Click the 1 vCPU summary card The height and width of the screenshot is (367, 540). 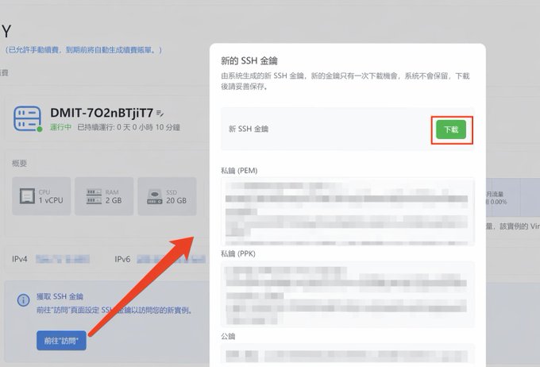point(41,196)
